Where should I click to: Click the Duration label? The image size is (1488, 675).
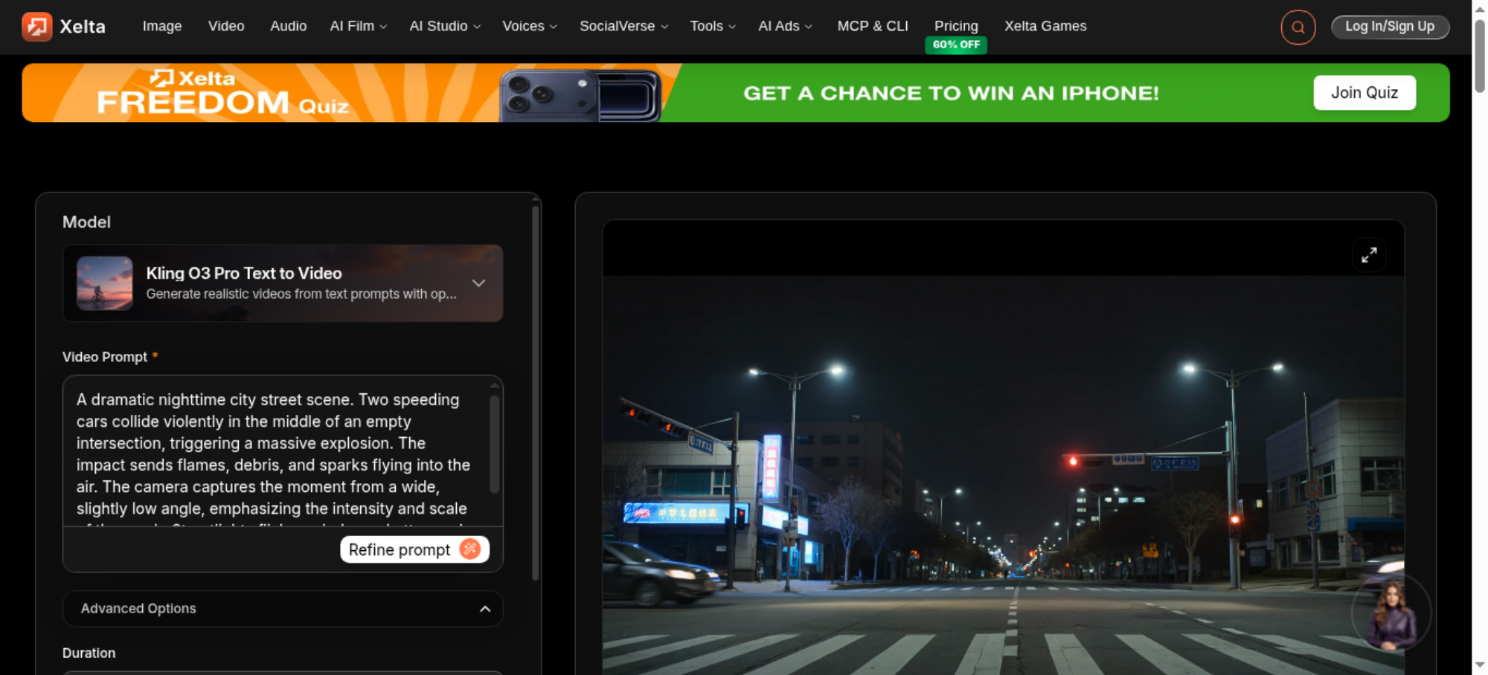pyautogui.click(x=89, y=653)
